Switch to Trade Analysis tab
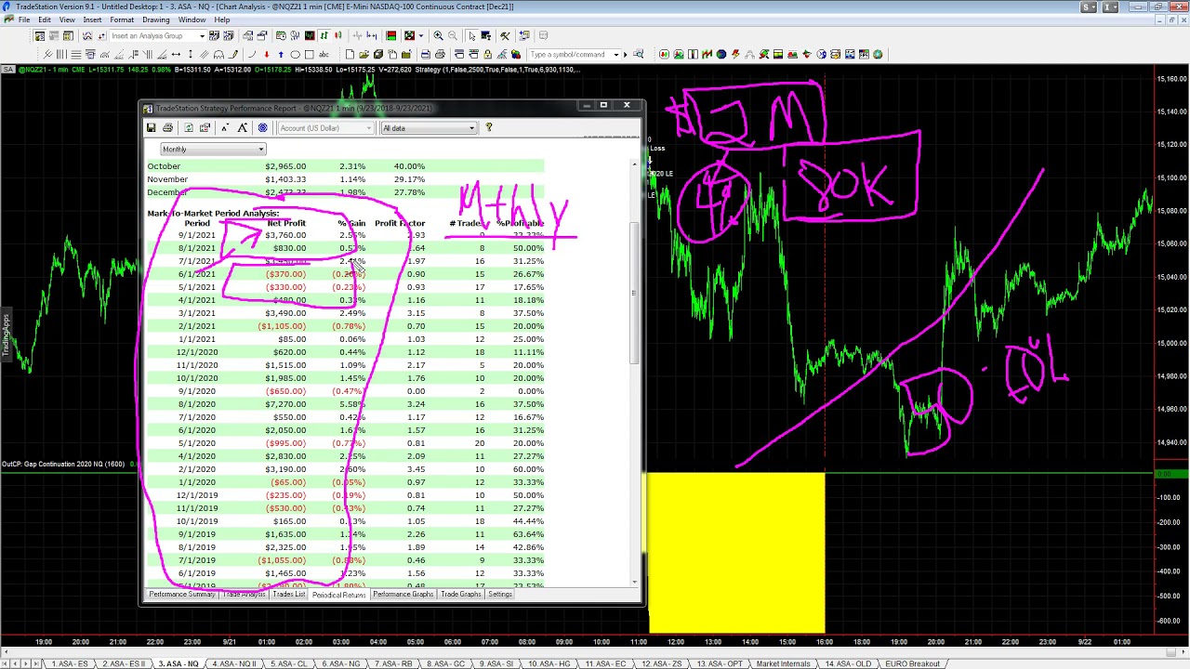The width and height of the screenshot is (1190, 669). click(244, 595)
